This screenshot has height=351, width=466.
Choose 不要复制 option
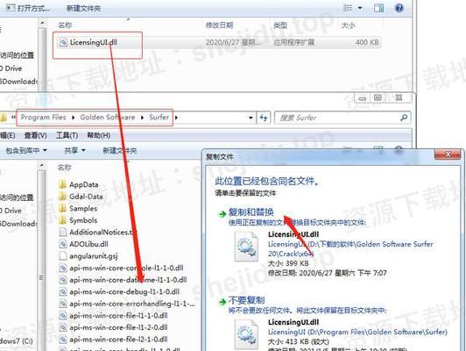coord(246,300)
